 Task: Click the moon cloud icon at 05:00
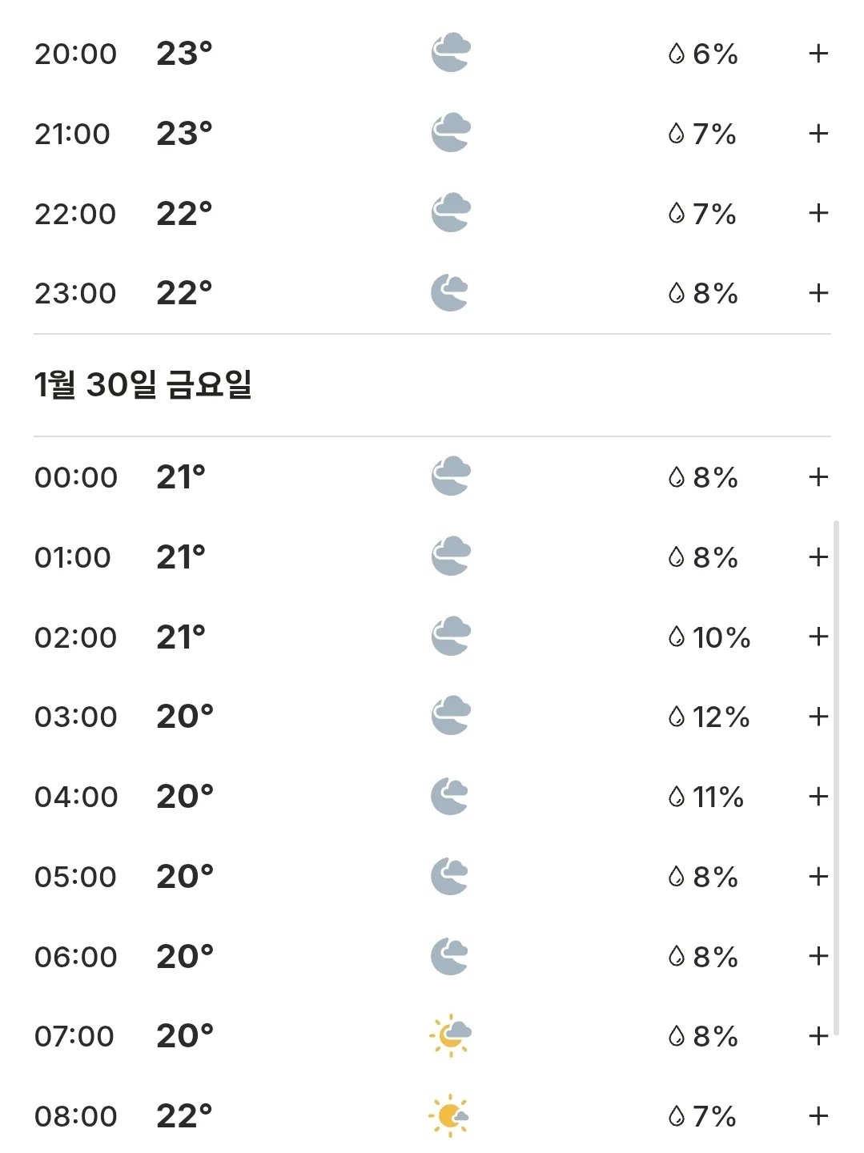coord(450,876)
